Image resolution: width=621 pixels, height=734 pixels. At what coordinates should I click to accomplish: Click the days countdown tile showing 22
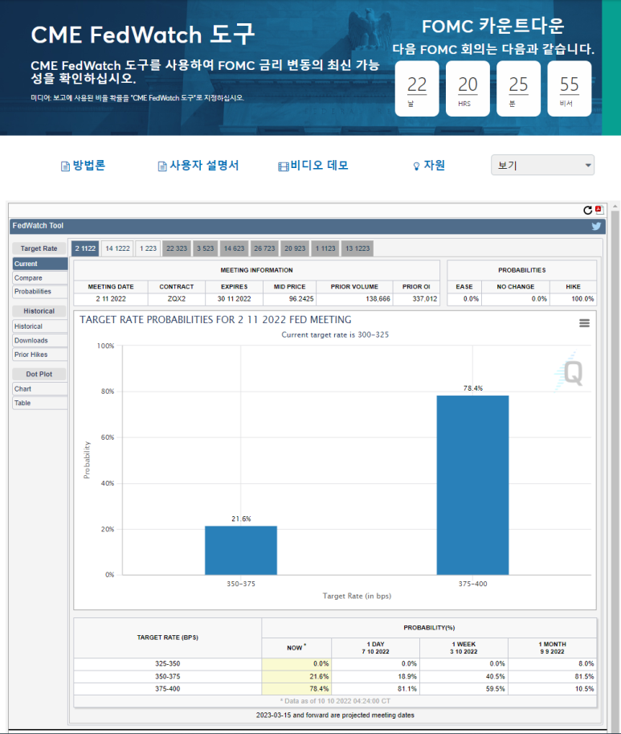click(417, 88)
